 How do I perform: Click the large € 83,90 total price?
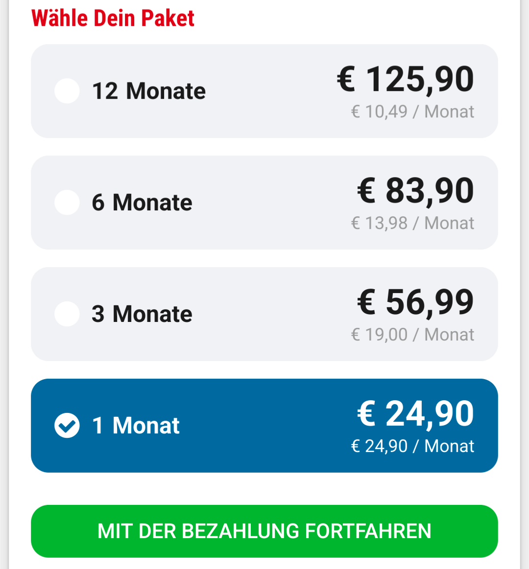pyautogui.click(x=415, y=191)
